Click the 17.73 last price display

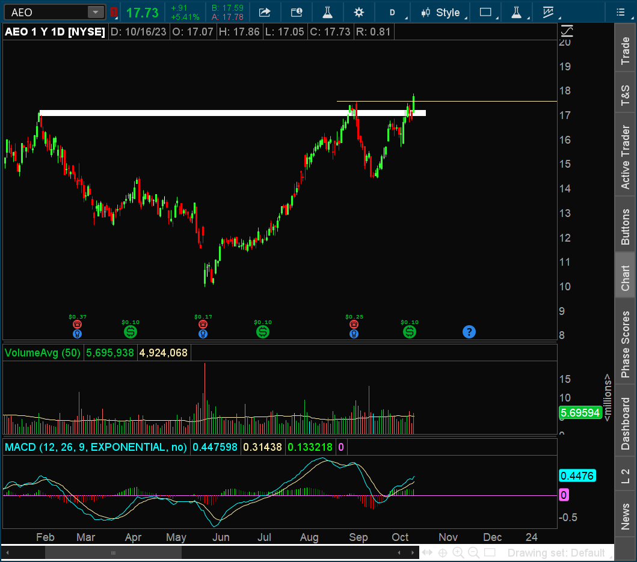point(142,13)
